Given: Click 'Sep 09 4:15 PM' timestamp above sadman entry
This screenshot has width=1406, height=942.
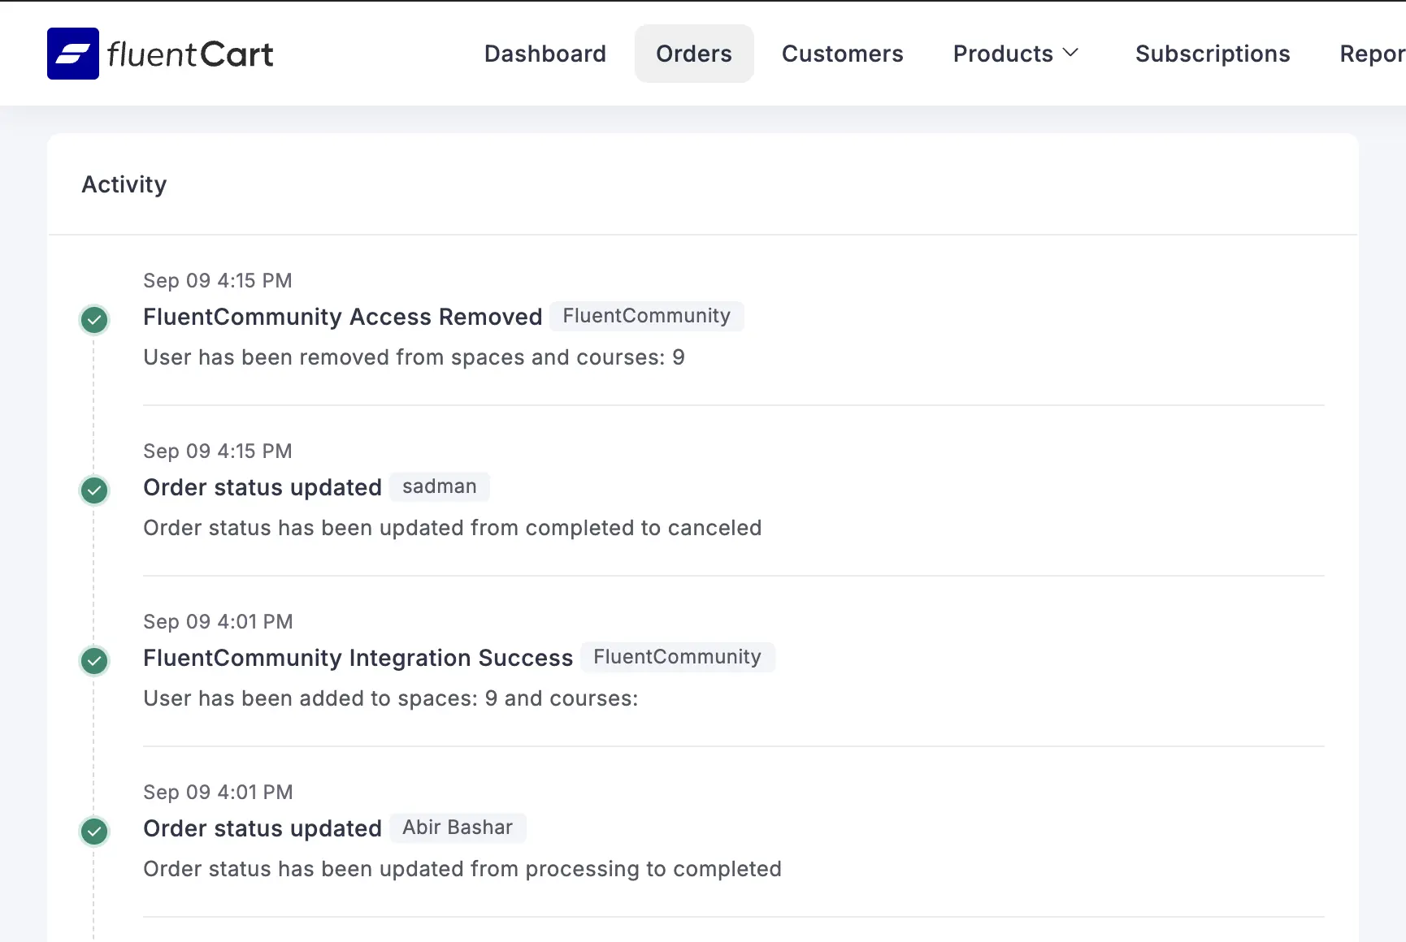Looking at the screenshot, I should [x=218, y=452].
